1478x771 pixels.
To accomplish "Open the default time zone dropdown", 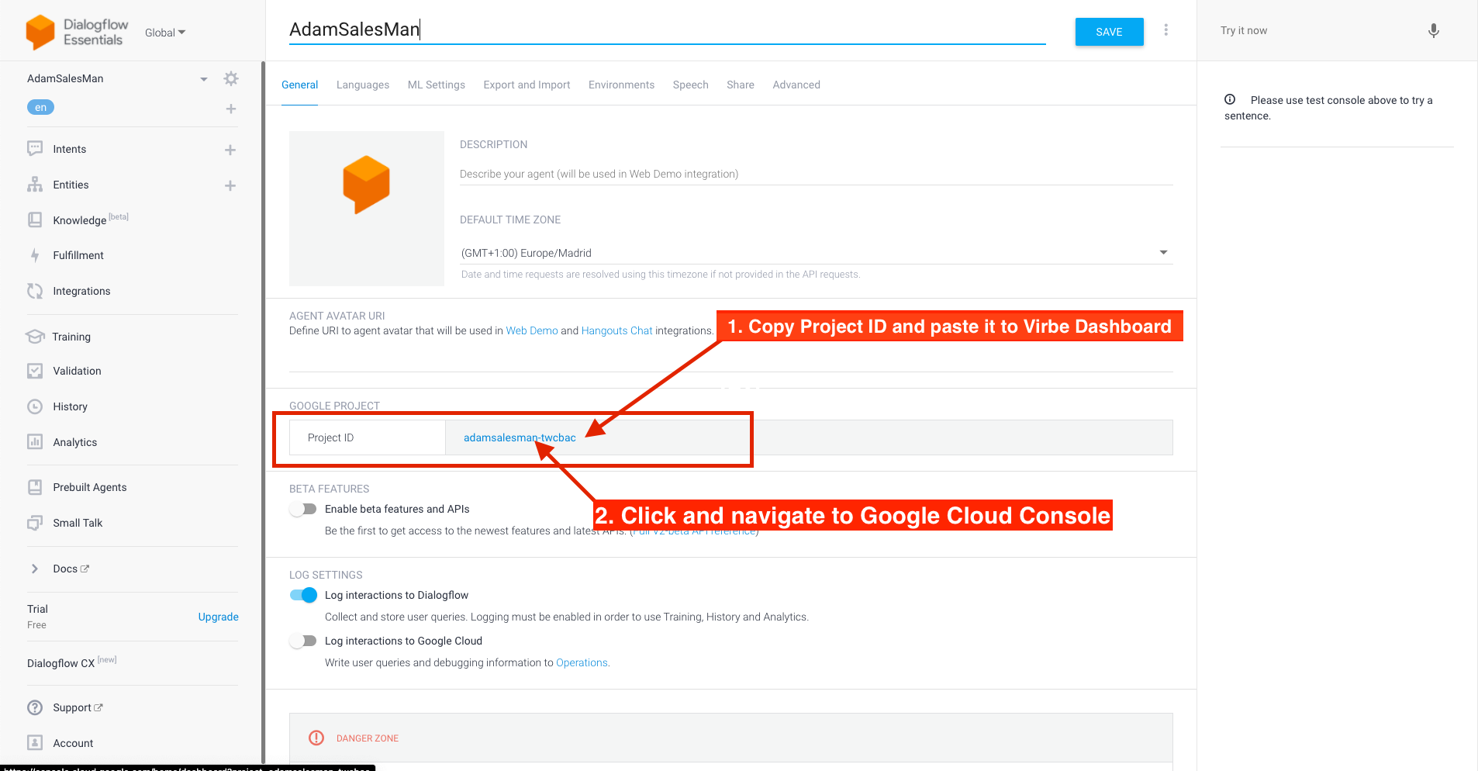I will tap(816, 253).
